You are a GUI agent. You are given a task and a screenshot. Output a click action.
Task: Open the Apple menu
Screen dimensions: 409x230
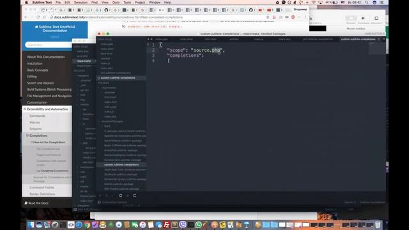pos(26,3)
